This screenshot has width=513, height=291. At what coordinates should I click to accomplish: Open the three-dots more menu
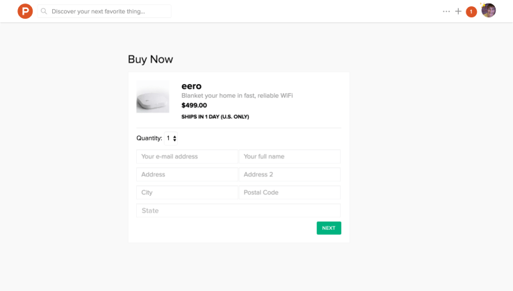click(446, 11)
